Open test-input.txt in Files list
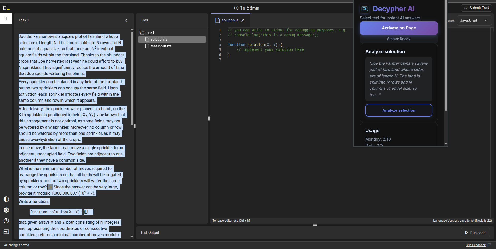496x249 pixels. point(172,46)
